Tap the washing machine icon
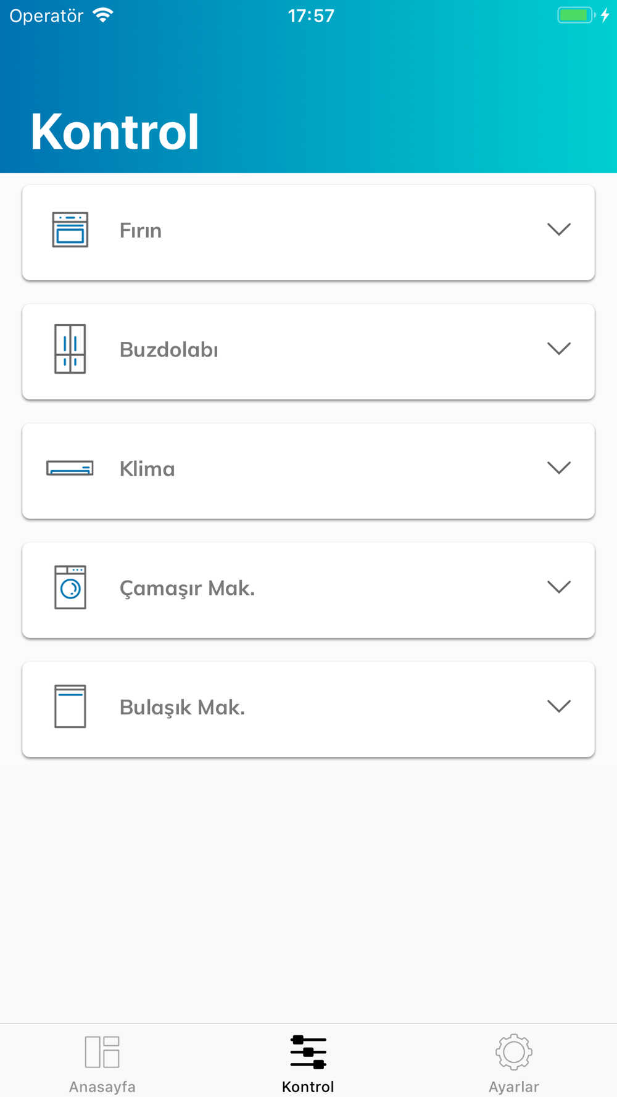This screenshot has width=617, height=1097. (70, 587)
